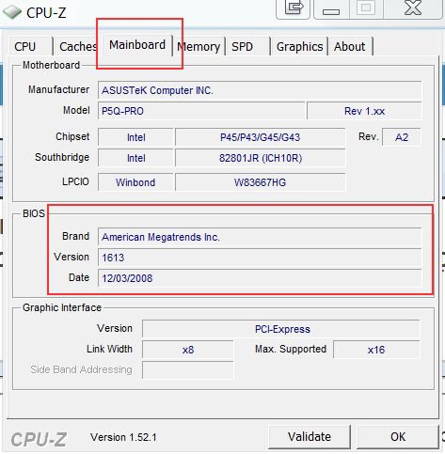Click the Graphic Interface group title

click(x=62, y=307)
